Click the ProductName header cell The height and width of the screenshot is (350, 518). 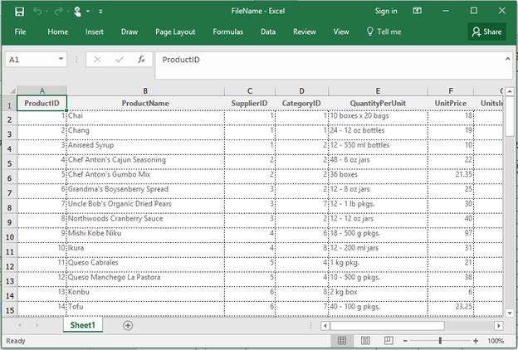145,104
